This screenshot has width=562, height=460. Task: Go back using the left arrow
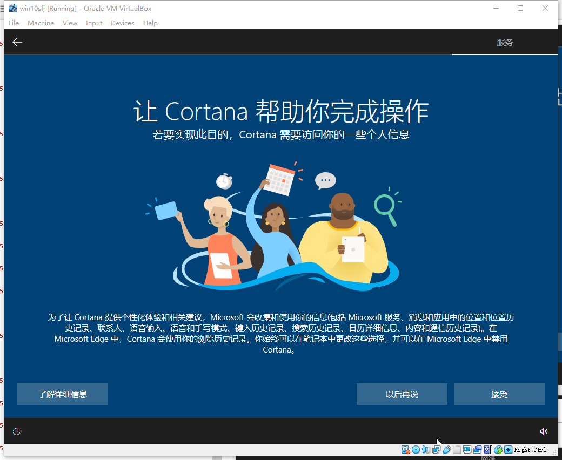click(17, 42)
